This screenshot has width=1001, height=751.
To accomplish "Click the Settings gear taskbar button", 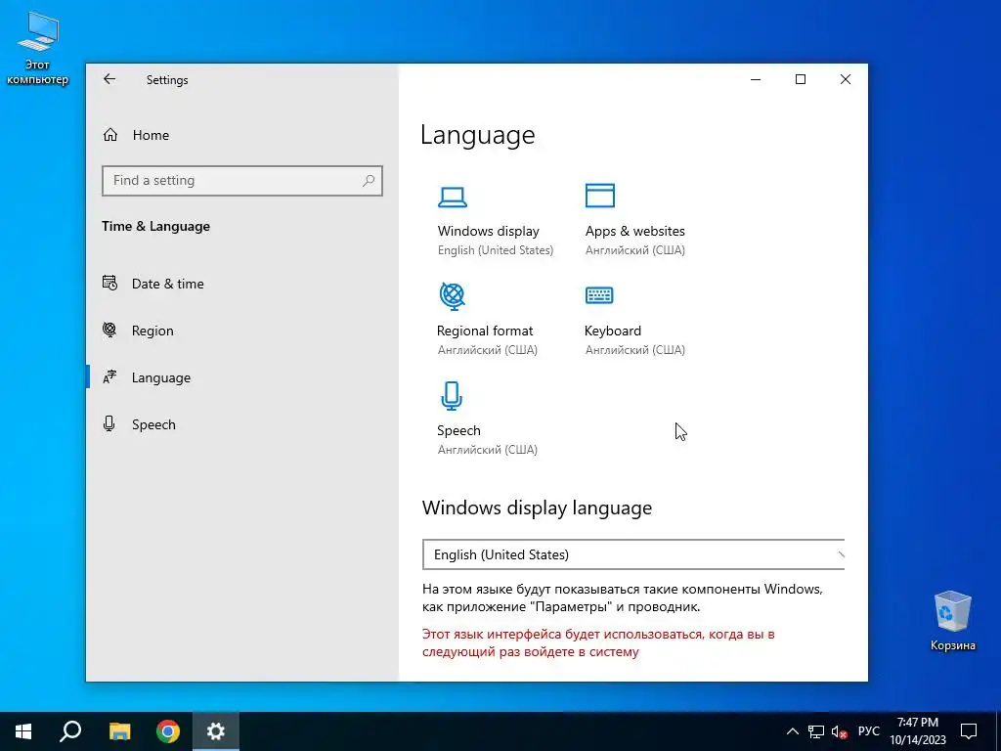I will pos(216,731).
